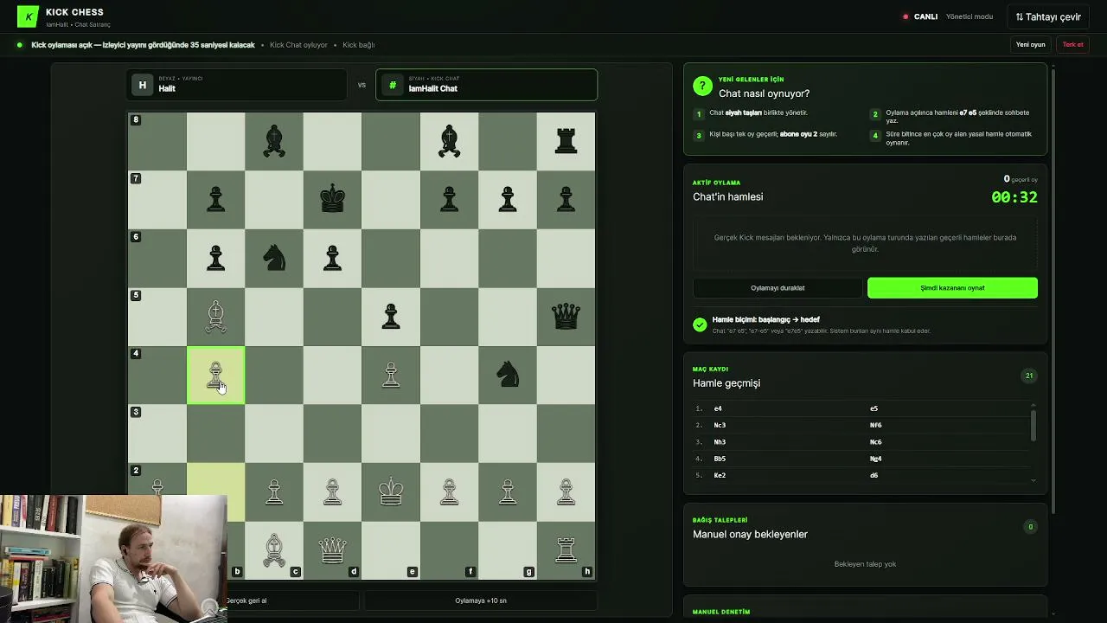Select the white bishop on c1

point(274,550)
